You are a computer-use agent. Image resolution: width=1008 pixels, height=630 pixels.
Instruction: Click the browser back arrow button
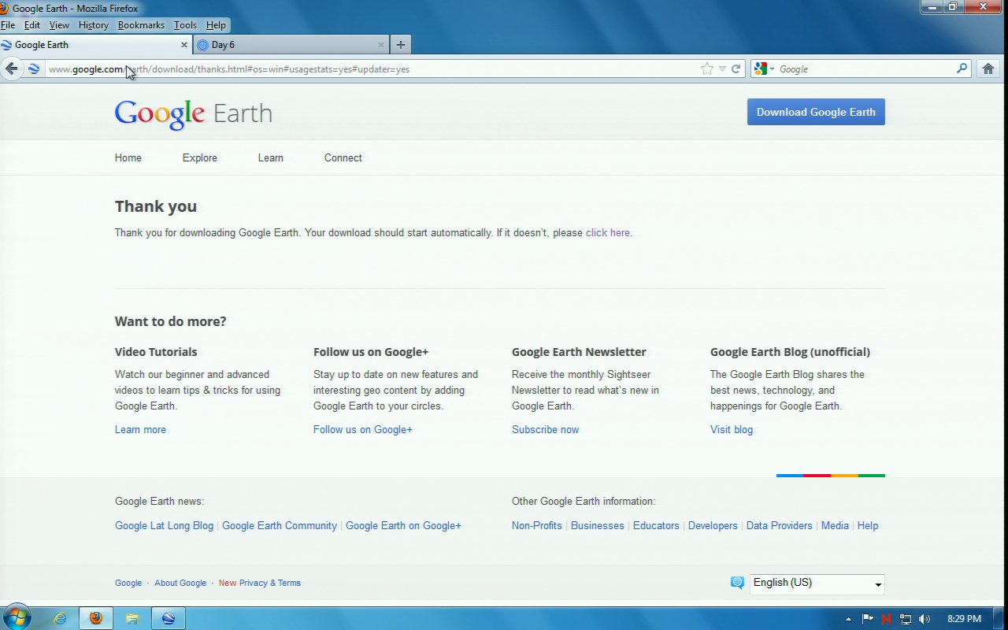(x=11, y=69)
